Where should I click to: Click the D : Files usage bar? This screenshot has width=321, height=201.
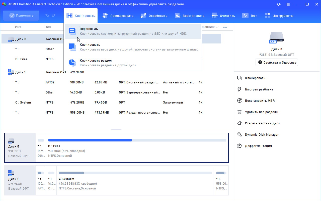pyautogui.click(x=137, y=140)
